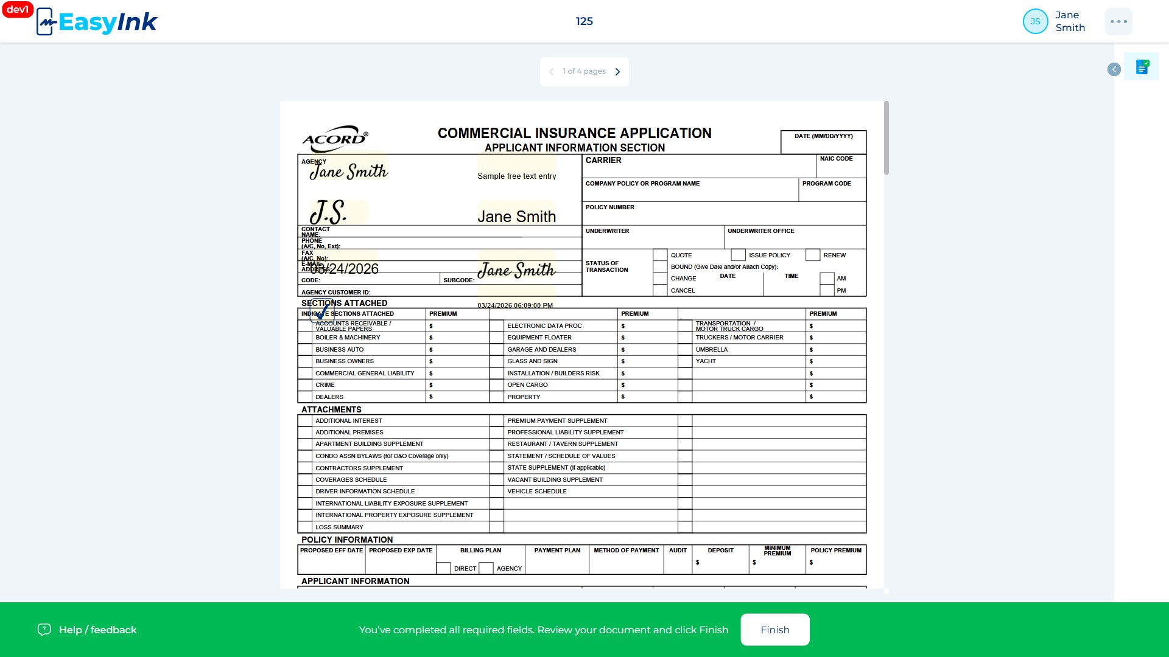The height and width of the screenshot is (657, 1169).
Task: Collapse the side panel with the round arrow
Action: pos(1114,69)
